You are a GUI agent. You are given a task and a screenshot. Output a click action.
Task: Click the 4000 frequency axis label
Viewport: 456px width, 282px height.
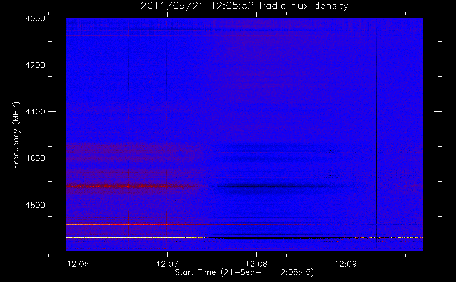(35, 18)
